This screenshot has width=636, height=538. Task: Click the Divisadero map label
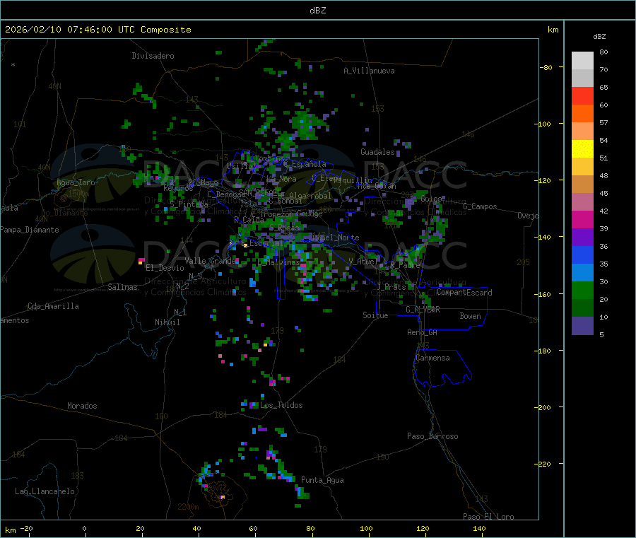(153, 56)
